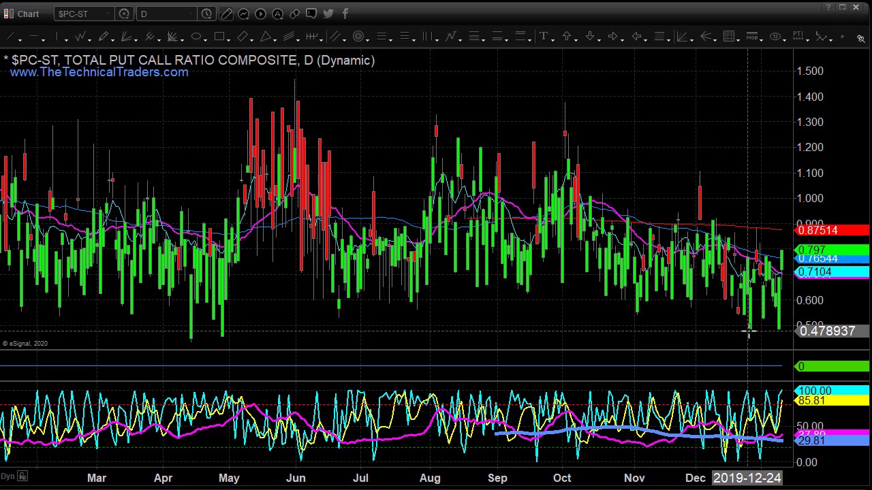
Task: Select the PTI tool
Action: 798,36
